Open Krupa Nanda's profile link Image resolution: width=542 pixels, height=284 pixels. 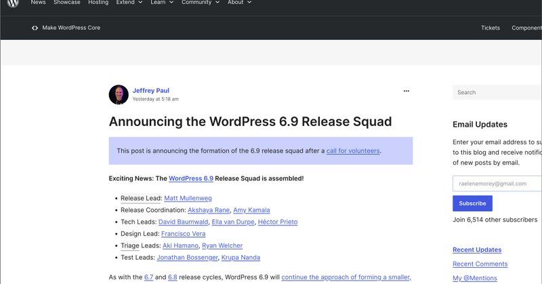241,258
